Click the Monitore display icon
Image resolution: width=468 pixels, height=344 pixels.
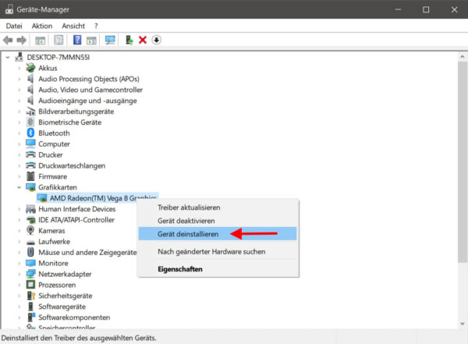pyautogui.click(x=30, y=263)
